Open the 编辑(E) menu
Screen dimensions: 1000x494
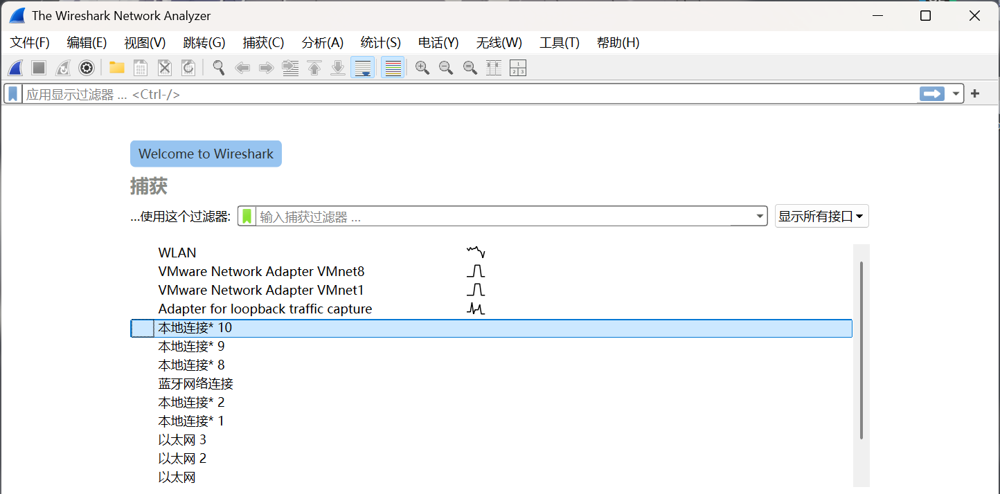click(x=87, y=43)
